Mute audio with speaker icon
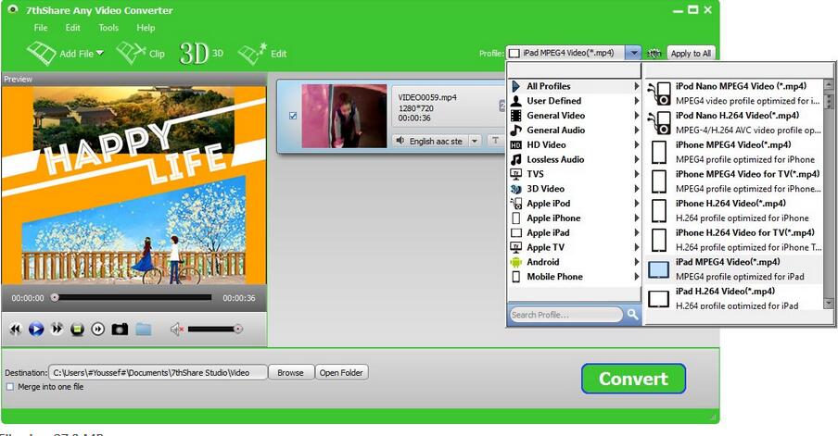Image resolution: width=838 pixels, height=436 pixels. pyautogui.click(x=177, y=330)
